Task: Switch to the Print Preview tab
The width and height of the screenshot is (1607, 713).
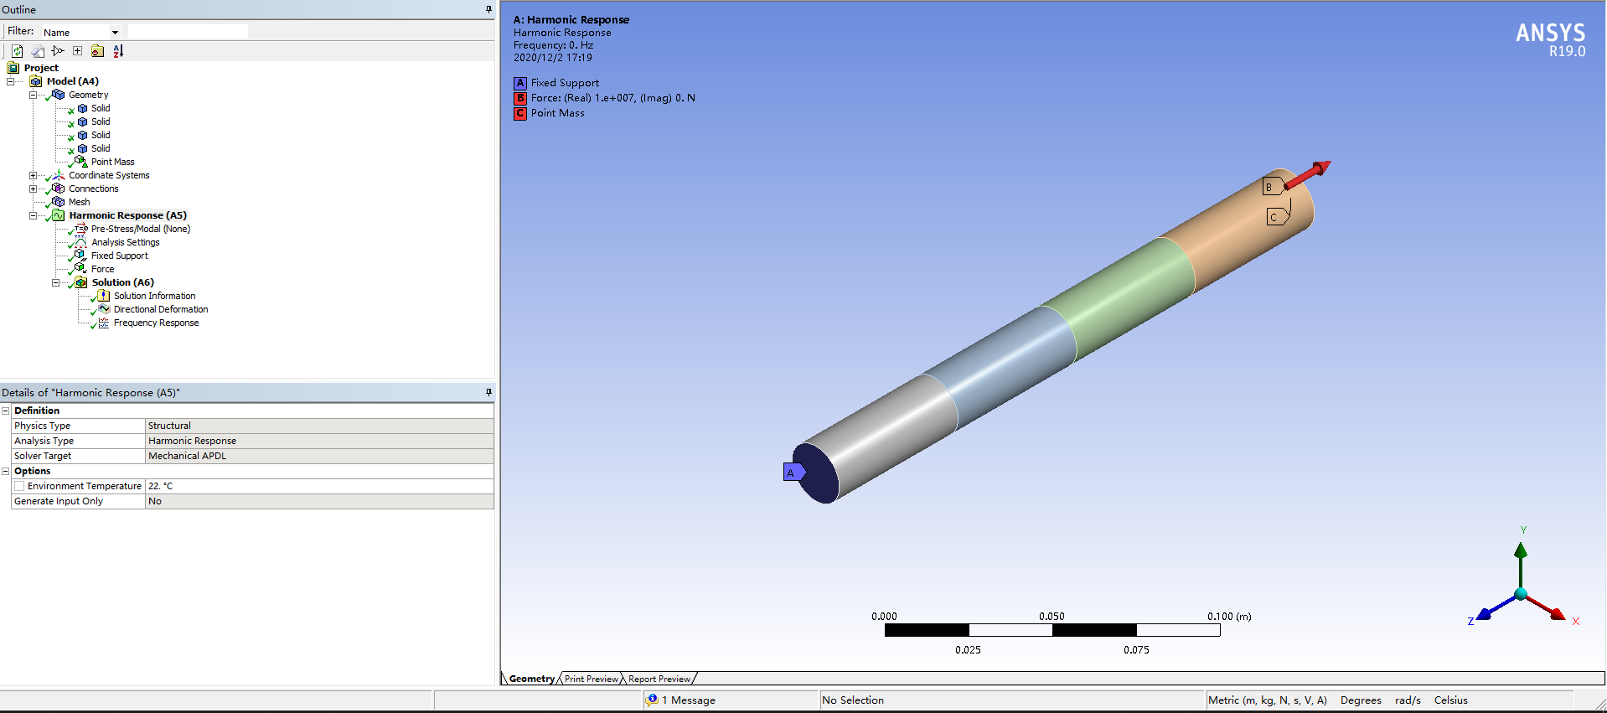Action: tap(591, 679)
